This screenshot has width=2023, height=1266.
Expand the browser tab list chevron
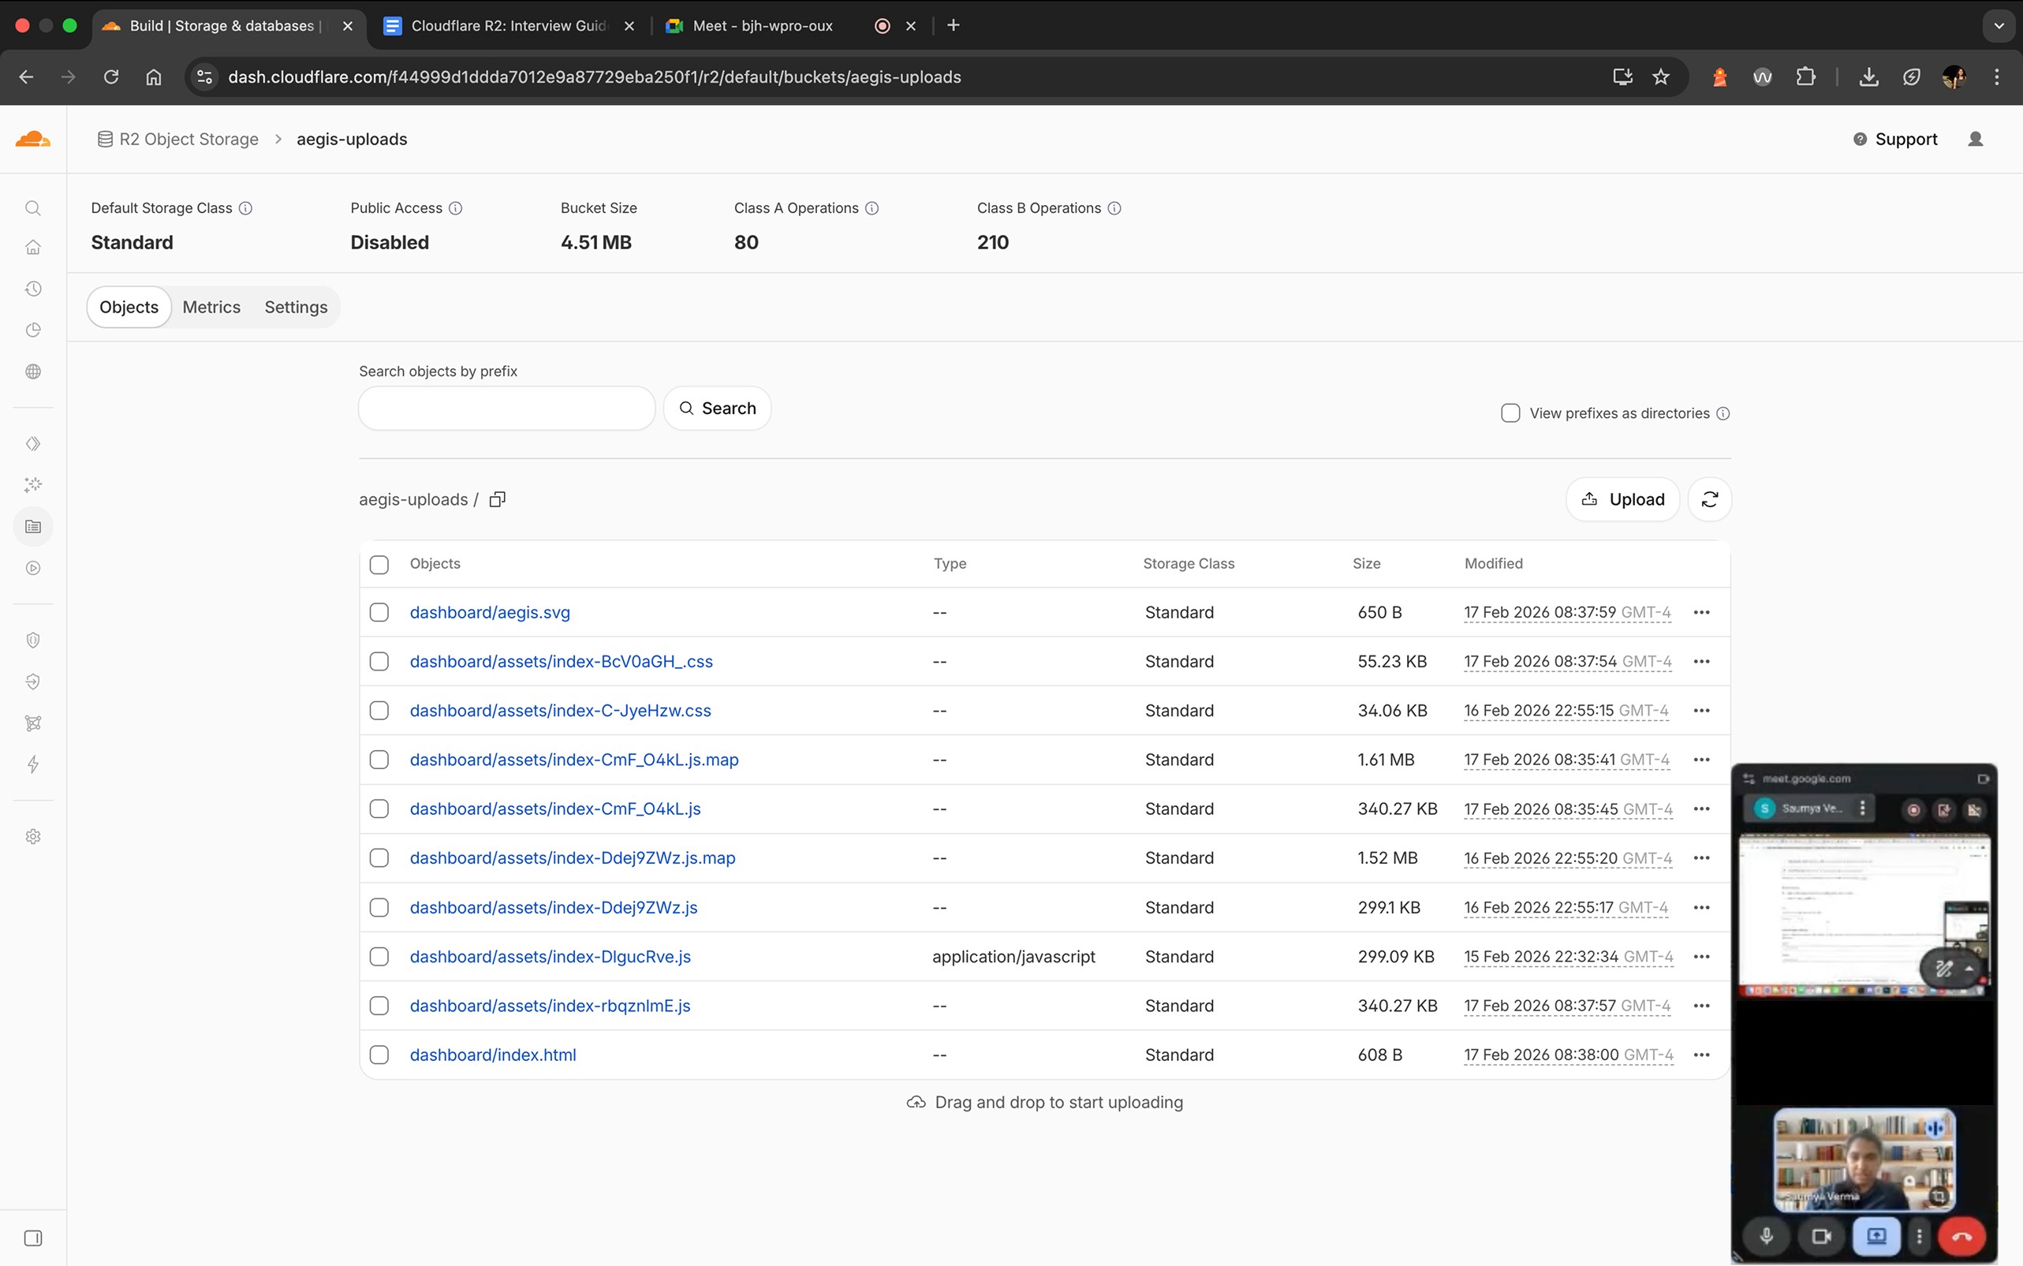click(x=1999, y=25)
